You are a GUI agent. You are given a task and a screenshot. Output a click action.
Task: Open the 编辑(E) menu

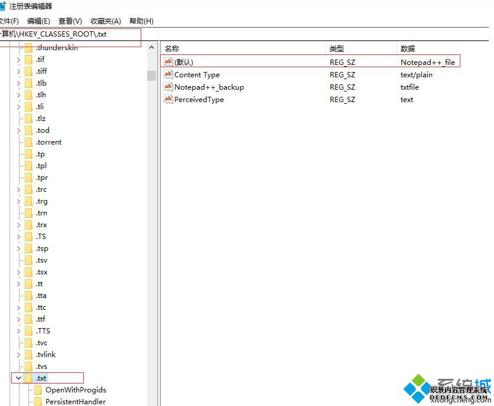[38, 21]
